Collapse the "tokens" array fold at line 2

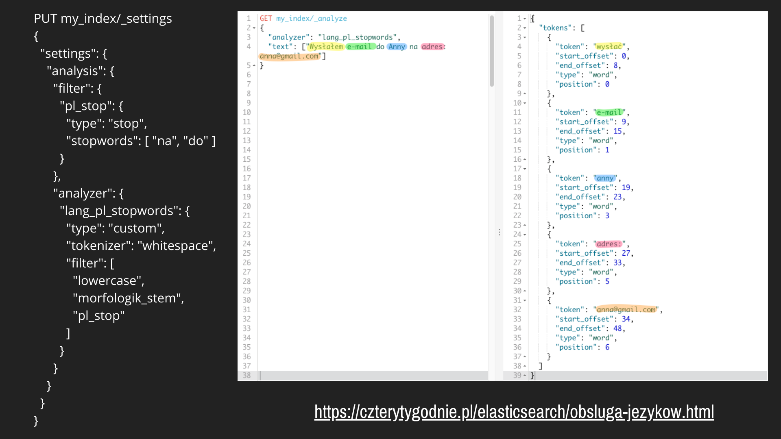[x=525, y=28]
